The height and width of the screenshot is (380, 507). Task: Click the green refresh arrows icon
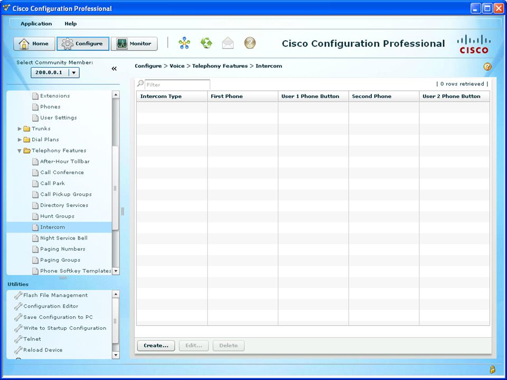(x=206, y=43)
